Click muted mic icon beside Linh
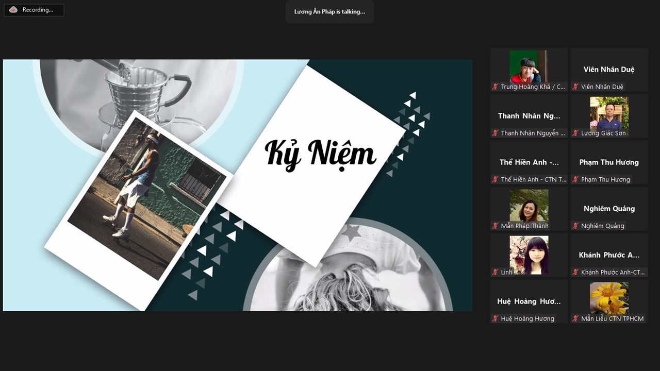The width and height of the screenshot is (660, 371). tap(496, 272)
